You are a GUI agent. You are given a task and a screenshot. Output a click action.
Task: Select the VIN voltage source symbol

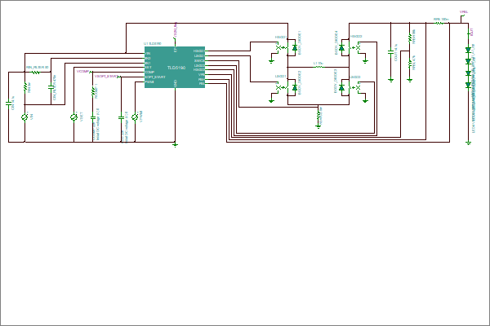(x=24, y=117)
